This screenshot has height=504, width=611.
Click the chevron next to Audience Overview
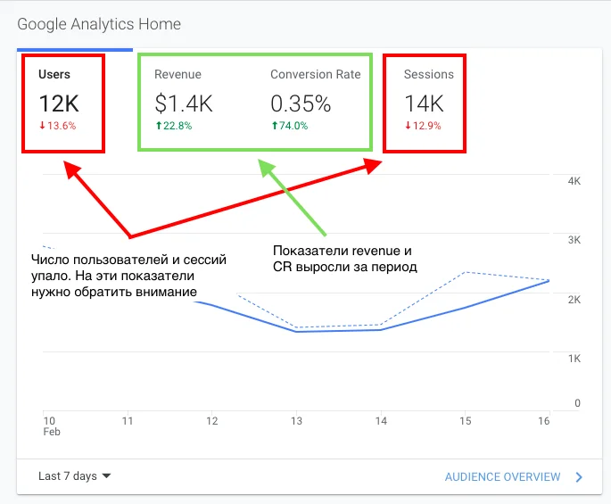coord(579,477)
